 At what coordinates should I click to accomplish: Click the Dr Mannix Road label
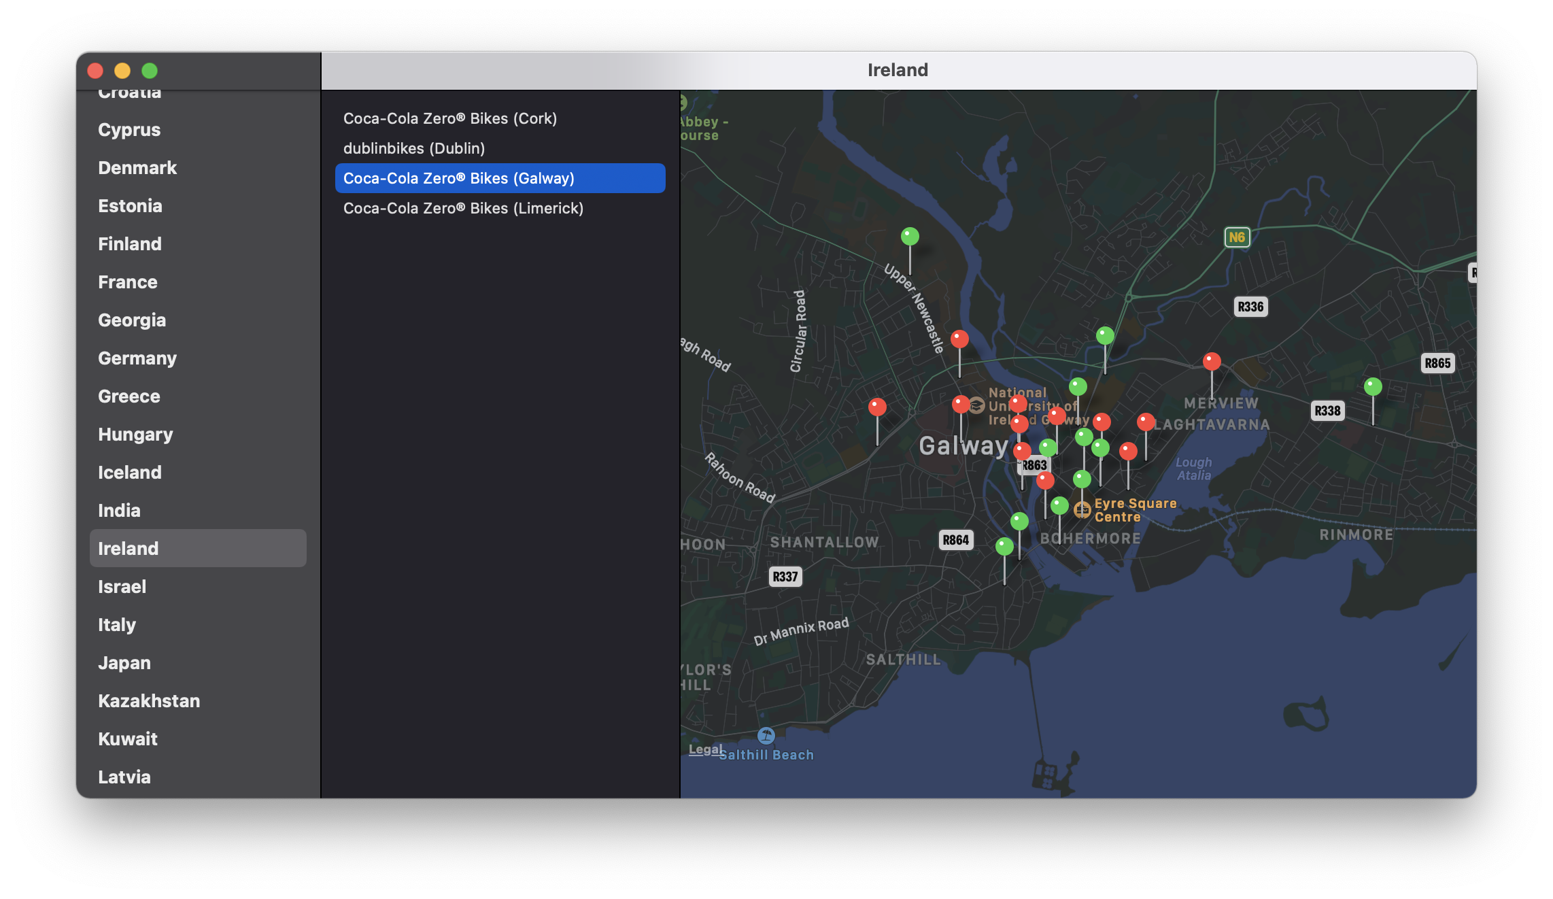pyautogui.click(x=801, y=632)
